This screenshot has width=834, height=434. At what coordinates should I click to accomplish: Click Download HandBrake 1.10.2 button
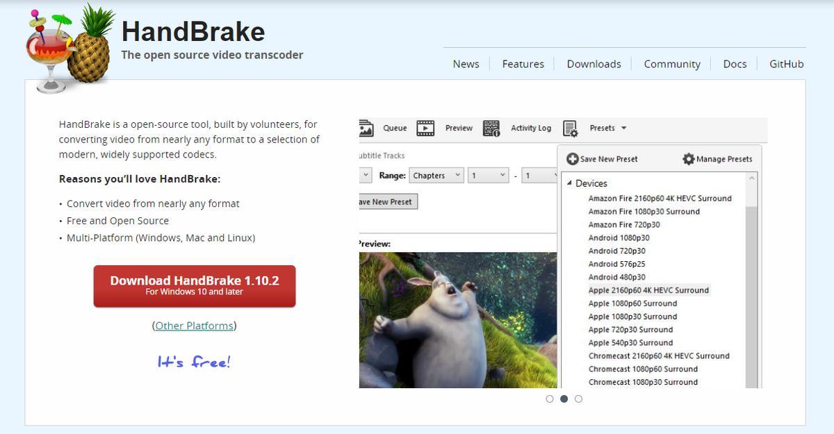(195, 285)
